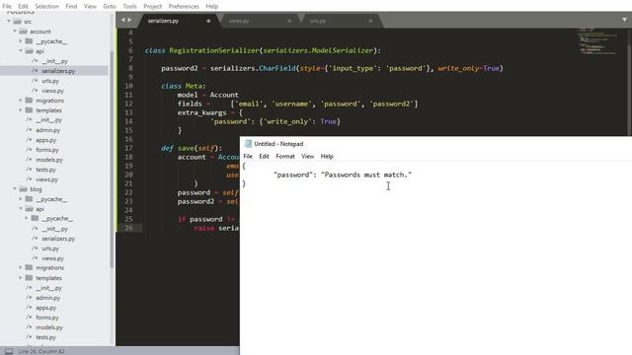Open views.py in account api folder
Viewport: 632px width, 355px height.
click(x=52, y=91)
